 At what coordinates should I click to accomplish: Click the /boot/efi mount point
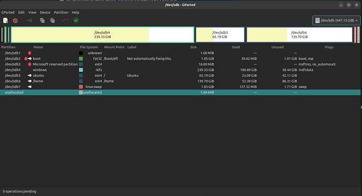click(x=111, y=59)
